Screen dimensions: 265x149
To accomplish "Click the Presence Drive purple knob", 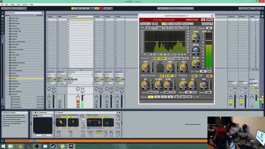I will click(x=183, y=84).
